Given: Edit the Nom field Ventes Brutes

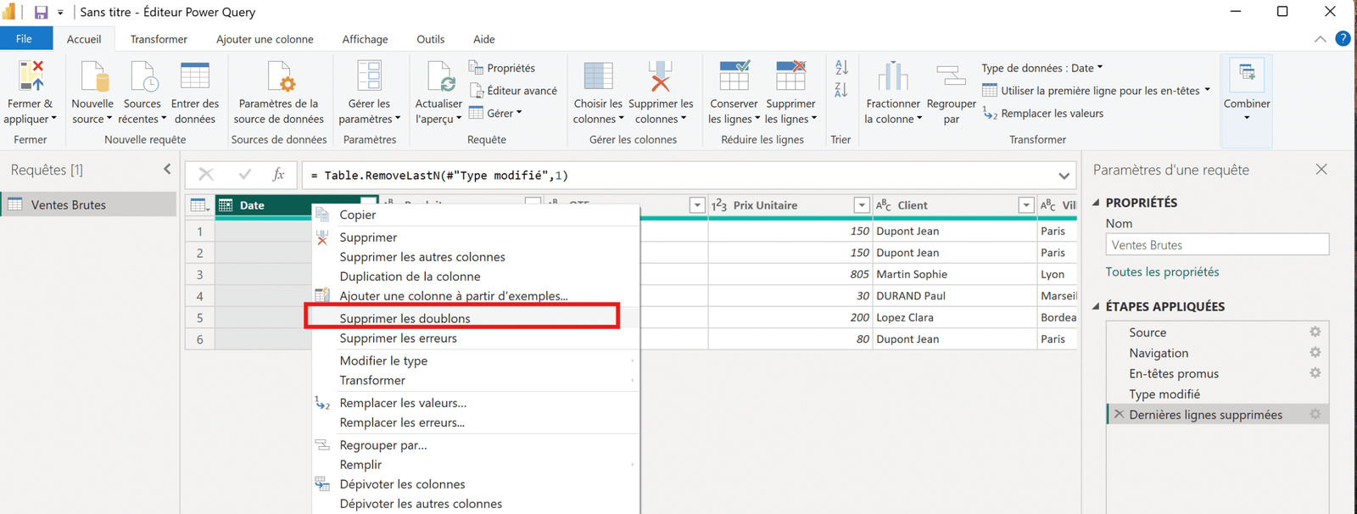Looking at the screenshot, I should (x=1217, y=245).
